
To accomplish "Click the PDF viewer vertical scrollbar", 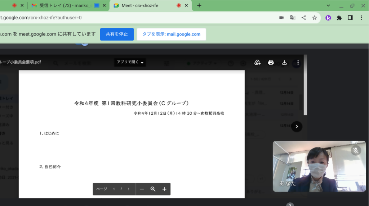I will pos(305,85).
